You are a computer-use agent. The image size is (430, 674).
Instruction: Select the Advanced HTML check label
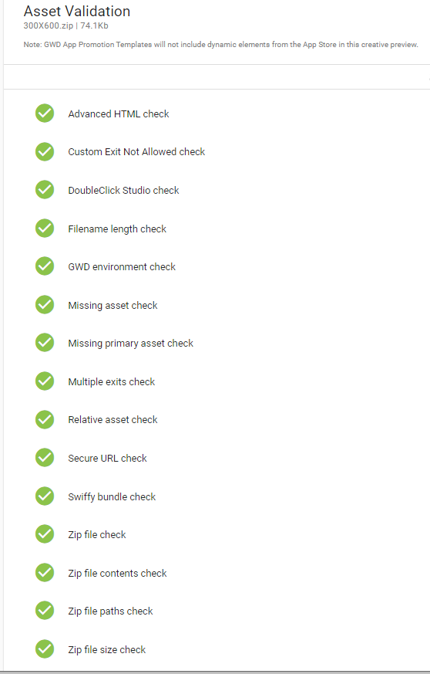pos(119,114)
